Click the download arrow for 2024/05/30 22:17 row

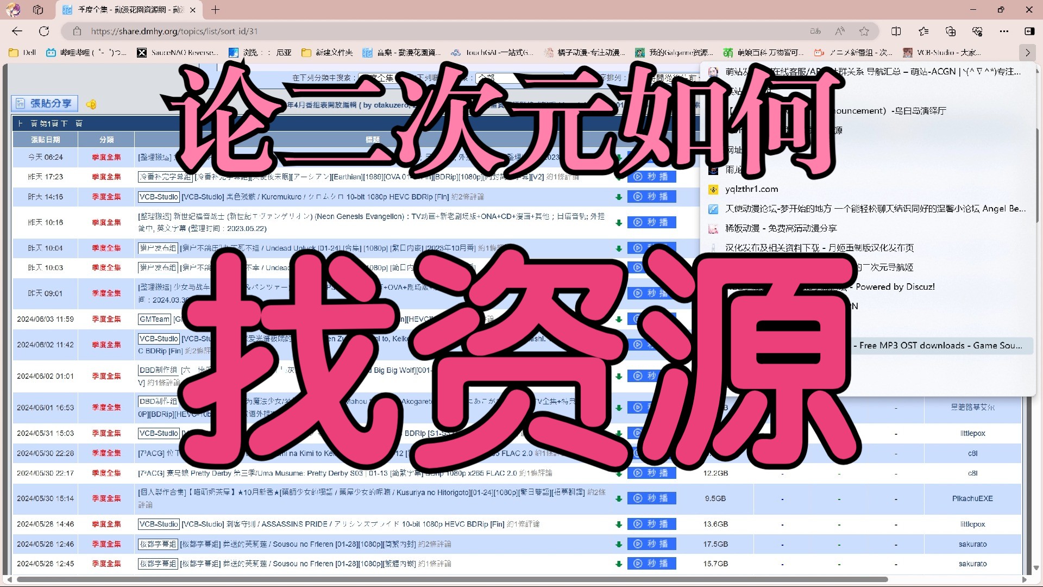tap(618, 473)
